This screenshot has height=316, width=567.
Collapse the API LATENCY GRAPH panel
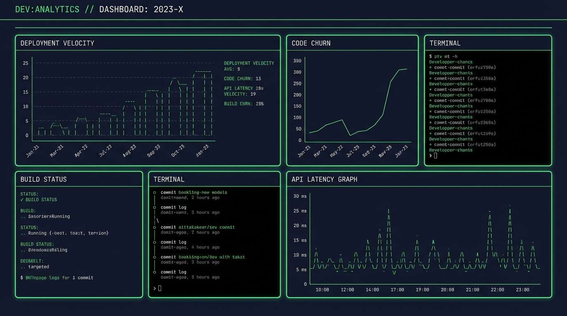[324, 179]
